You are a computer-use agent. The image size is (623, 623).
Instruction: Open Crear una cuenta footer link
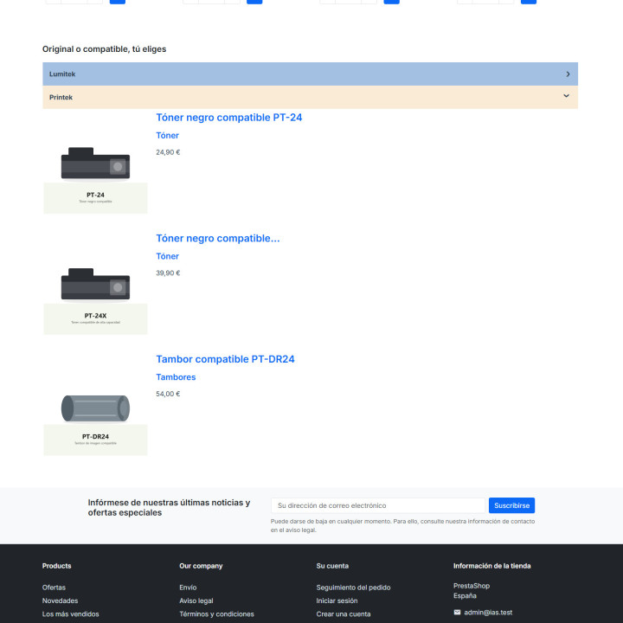(344, 613)
